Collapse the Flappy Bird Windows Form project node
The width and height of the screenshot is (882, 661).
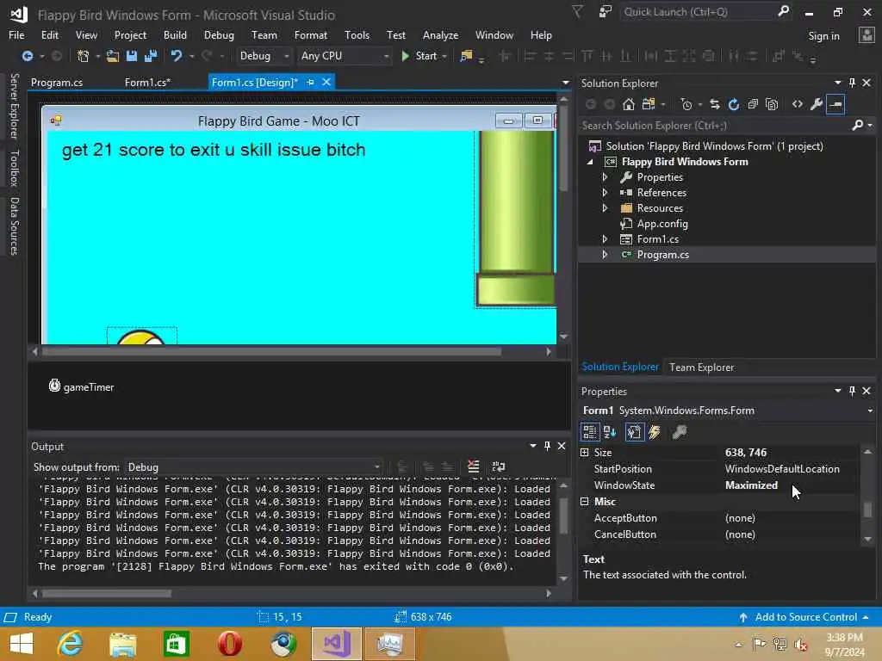coord(590,162)
